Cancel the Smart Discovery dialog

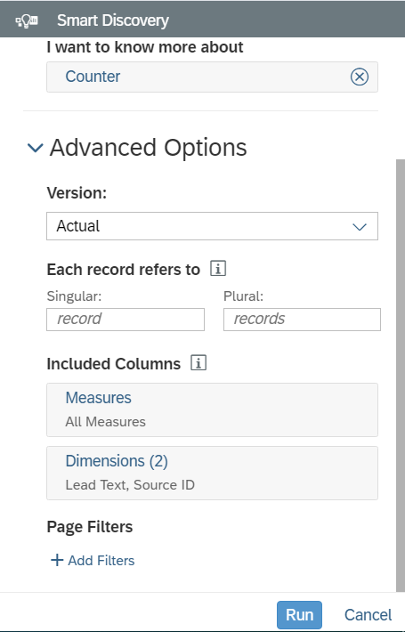click(368, 615)
